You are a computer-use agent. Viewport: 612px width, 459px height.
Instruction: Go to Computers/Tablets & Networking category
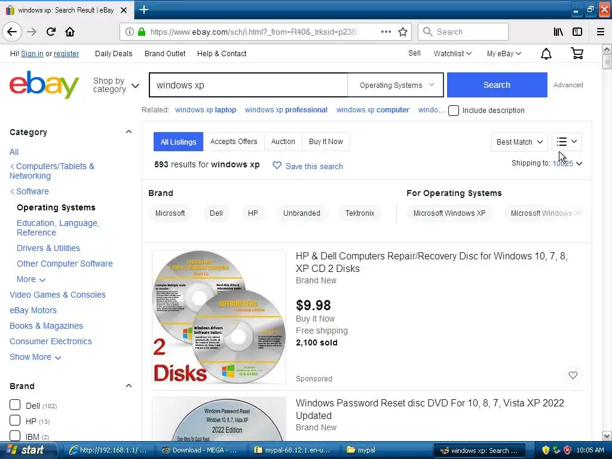coord(52,171)
